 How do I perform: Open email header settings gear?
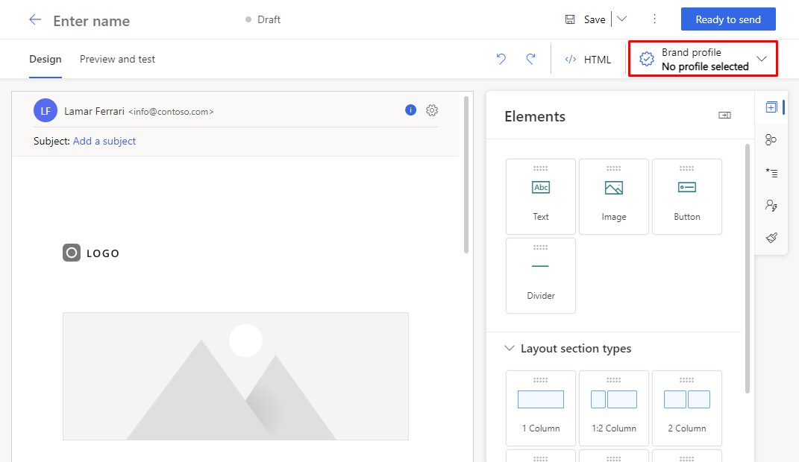tap(432, 110)
